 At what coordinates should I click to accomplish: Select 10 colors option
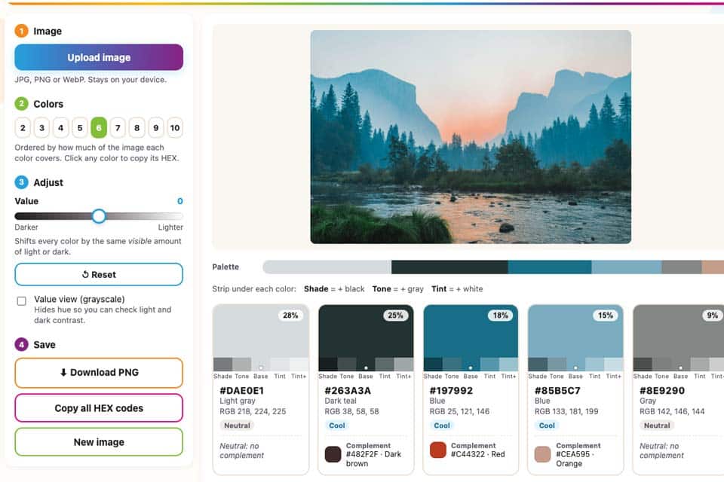click(175, 128)
